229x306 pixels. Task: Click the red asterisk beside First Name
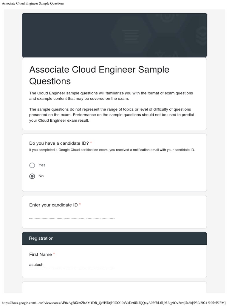tap(54, 254)
